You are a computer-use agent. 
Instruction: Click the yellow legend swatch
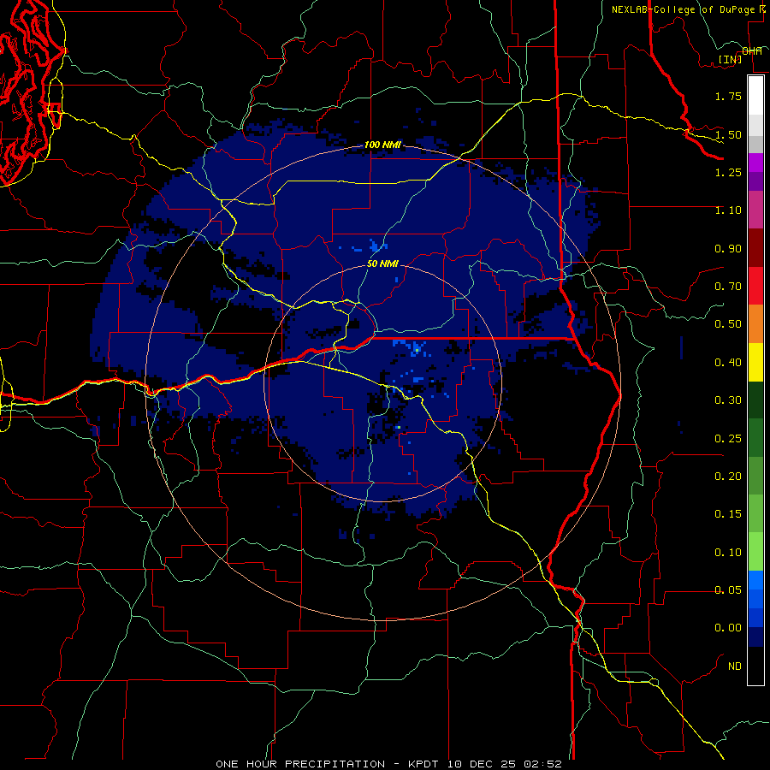755,362
